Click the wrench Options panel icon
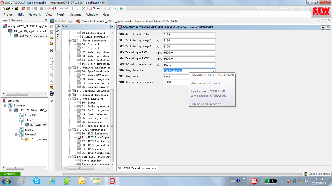The width and height of the screenshot is (332, 186). point(58,27)
